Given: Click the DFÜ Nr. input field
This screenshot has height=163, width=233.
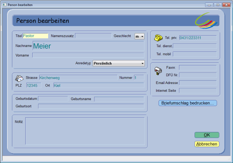Looking at the screenshot, I should pyautogui.click(x=198, y=75).
